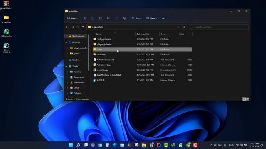Open File Explorer from the taskbar

point(144,145)
